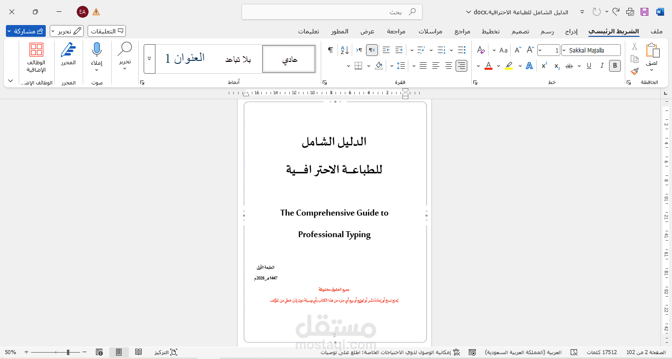Open the Editor pen icon
Viewport: 672px width, 359px height.
pyautogui.click(x=68, y=50)
